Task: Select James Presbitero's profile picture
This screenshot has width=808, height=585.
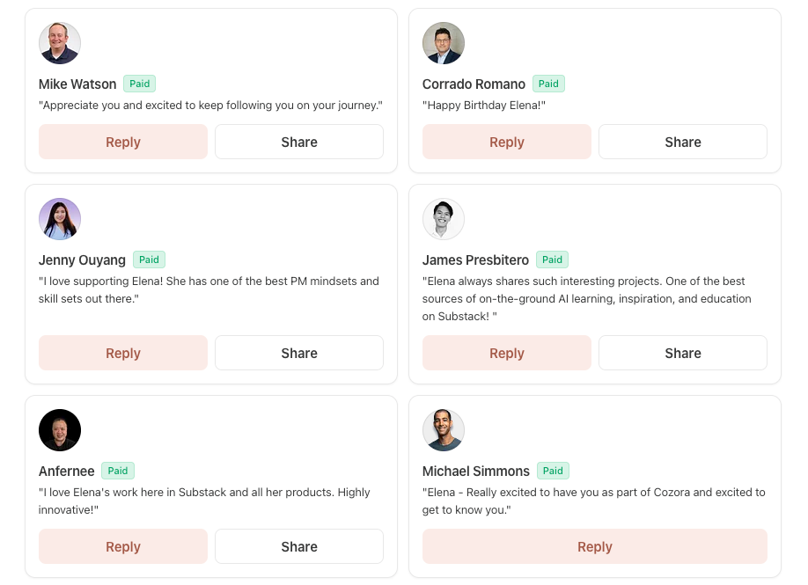Action: (x=443, y=219)
